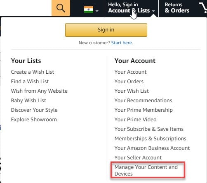Viewport: 207px width, 183px height.
Task: Select Memberships & Subscriptions
Action: point(151,139)
